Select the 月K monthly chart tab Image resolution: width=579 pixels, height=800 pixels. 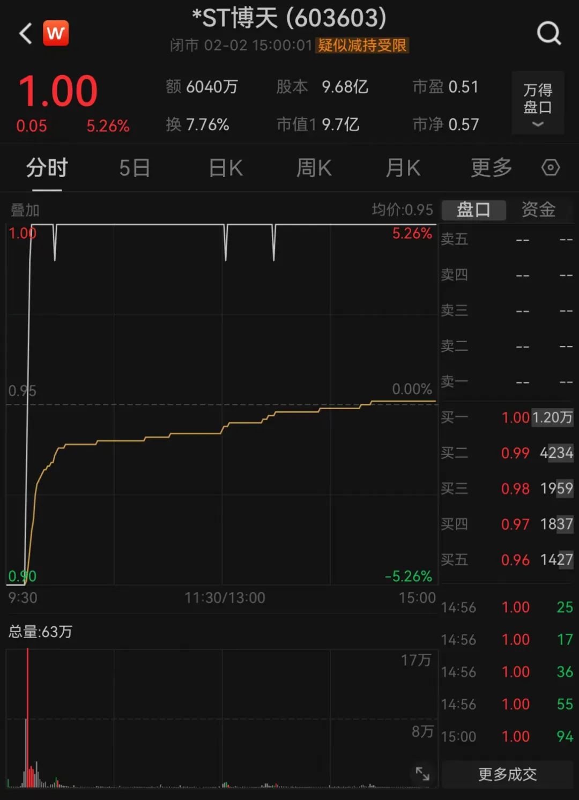(403, 168)
